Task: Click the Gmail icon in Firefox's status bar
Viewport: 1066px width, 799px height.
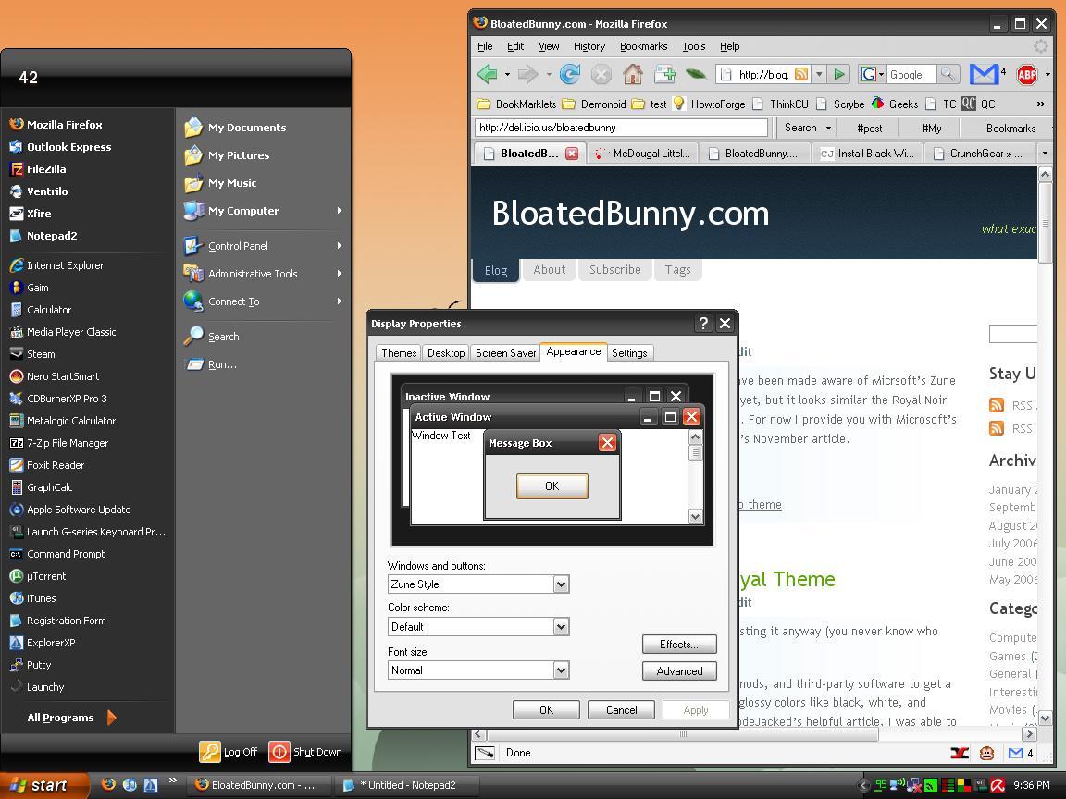Action: click(1016, 753)
